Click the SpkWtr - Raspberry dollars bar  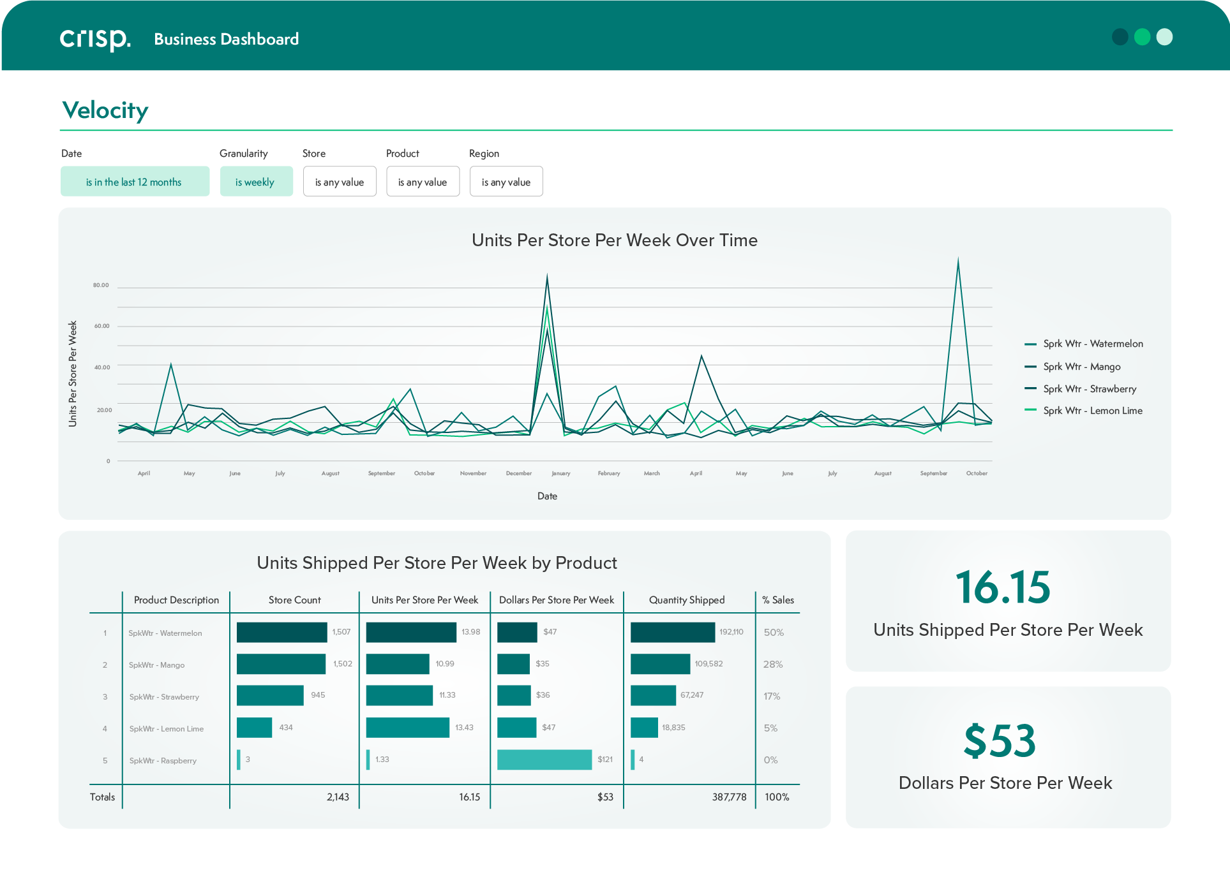pyautogui.click(x=544, y=760)
